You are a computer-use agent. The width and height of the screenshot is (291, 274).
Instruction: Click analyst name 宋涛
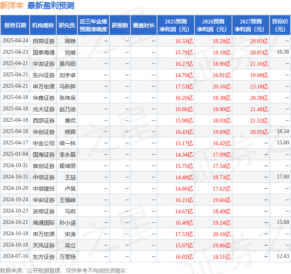pyautogui.click(x=70, y=234)
